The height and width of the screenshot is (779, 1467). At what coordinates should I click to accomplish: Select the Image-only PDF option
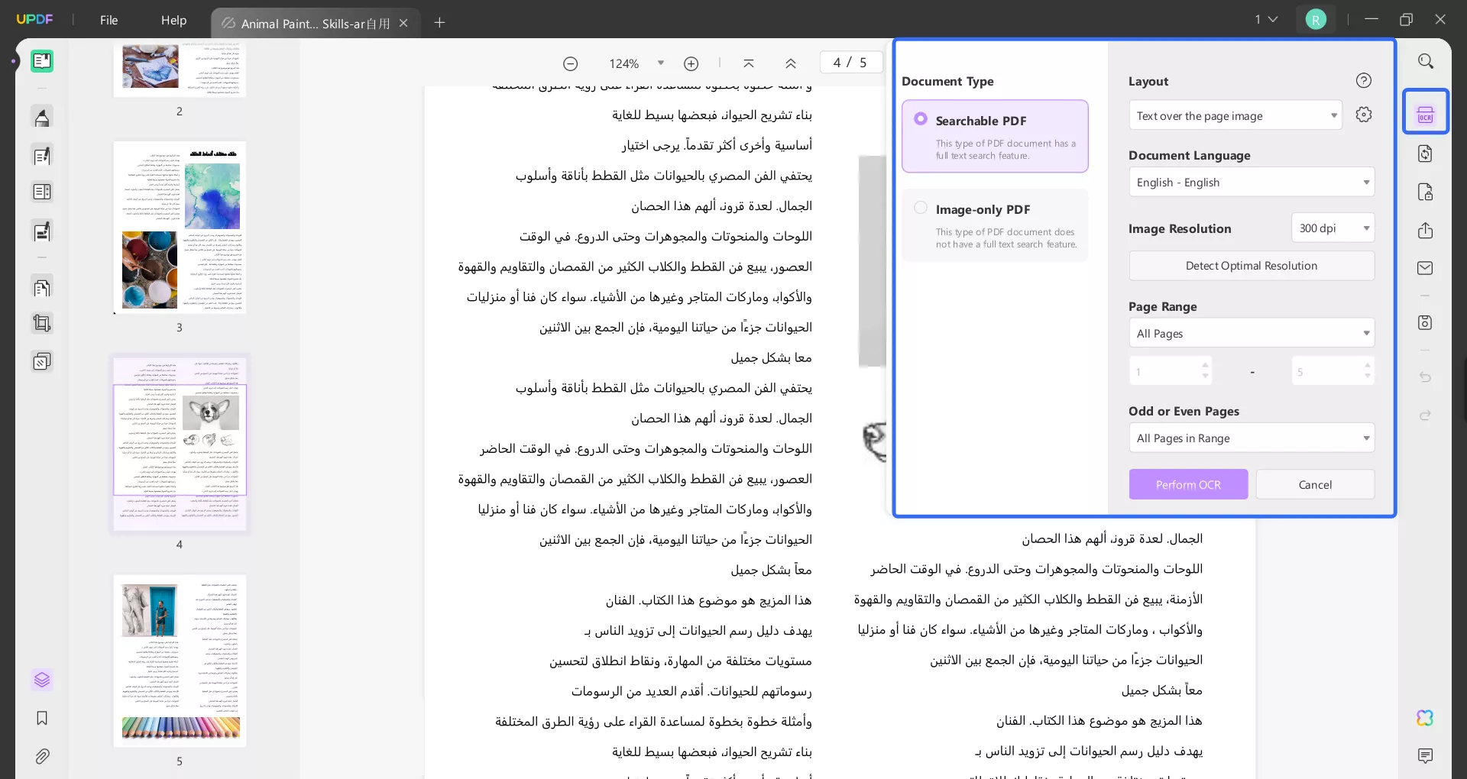(995, 224)
